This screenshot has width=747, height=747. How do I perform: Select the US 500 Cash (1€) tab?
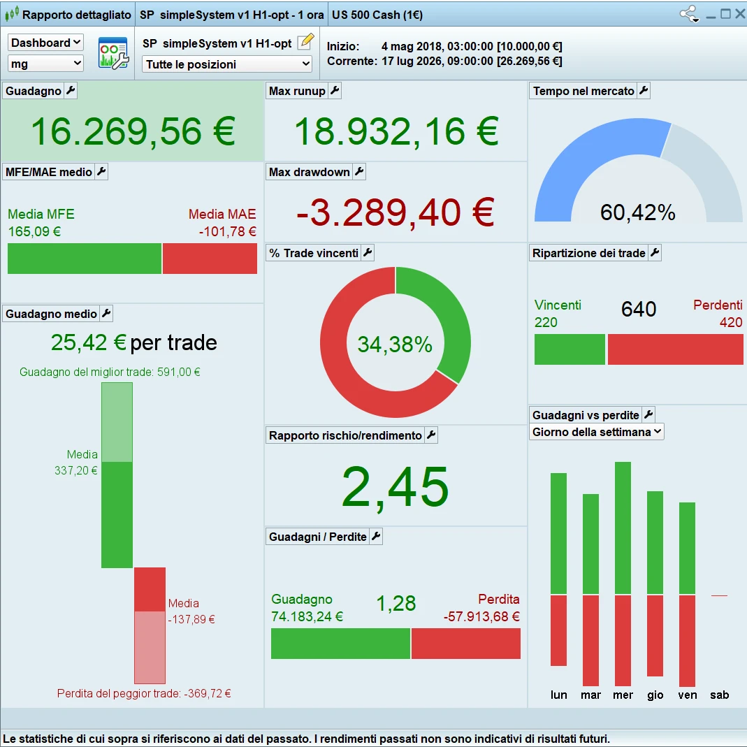377,15
